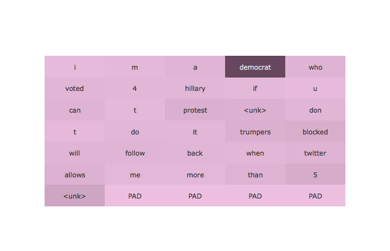Click the 'will' word cell
This screenshot has width=390, height=251.
tap(75, 153)
